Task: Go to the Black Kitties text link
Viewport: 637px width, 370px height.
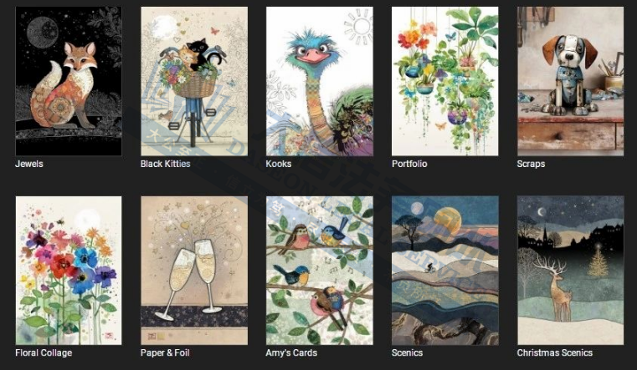Action: point(166,164)
